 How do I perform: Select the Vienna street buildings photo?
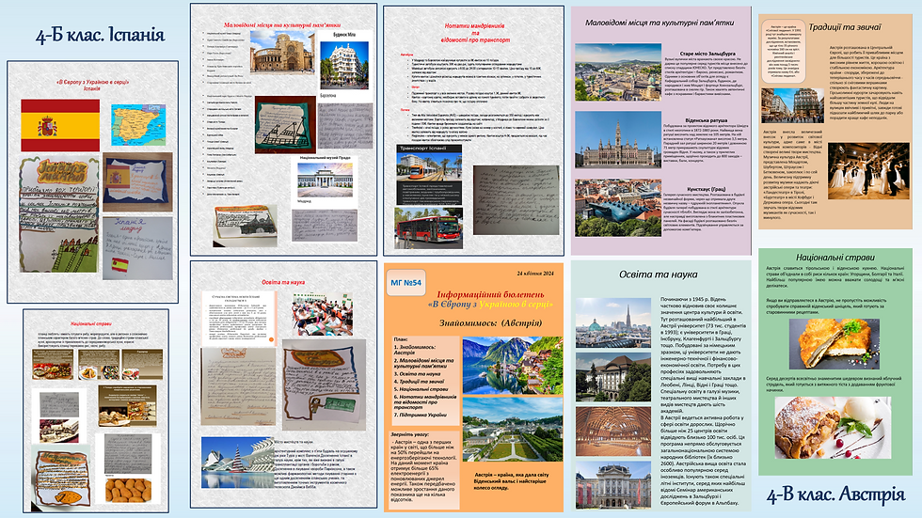792,105
